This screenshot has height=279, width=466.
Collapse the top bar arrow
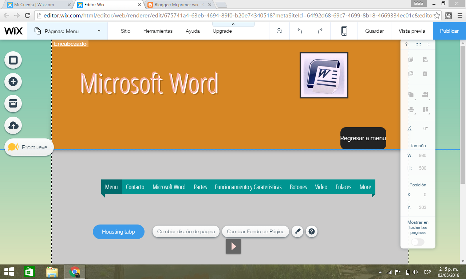233,24
